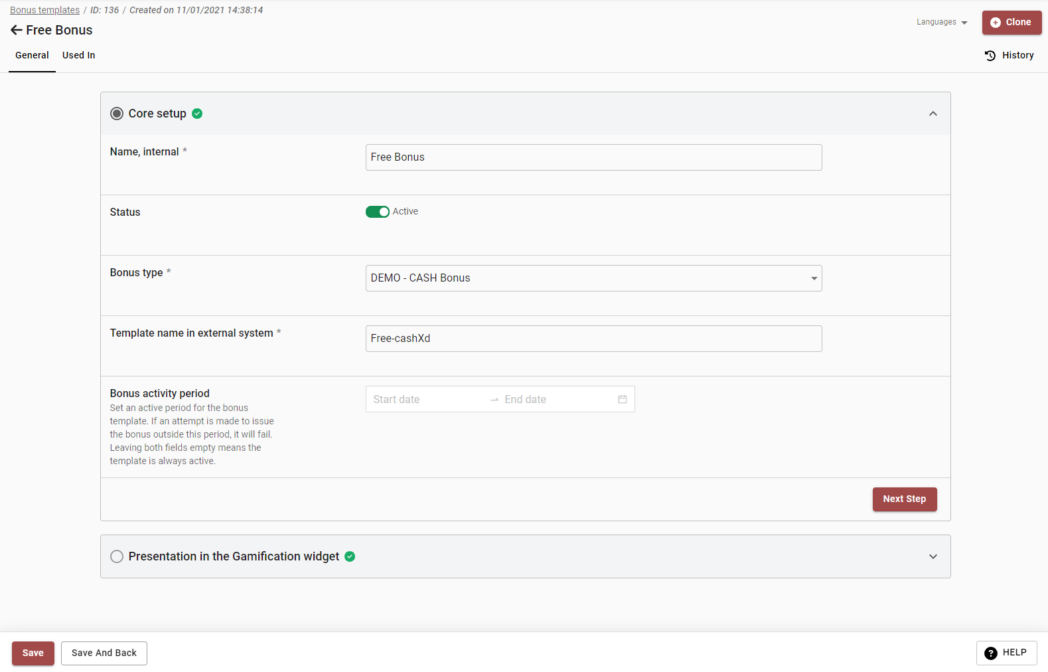Click the History clock icon

[x=990, y=56]
